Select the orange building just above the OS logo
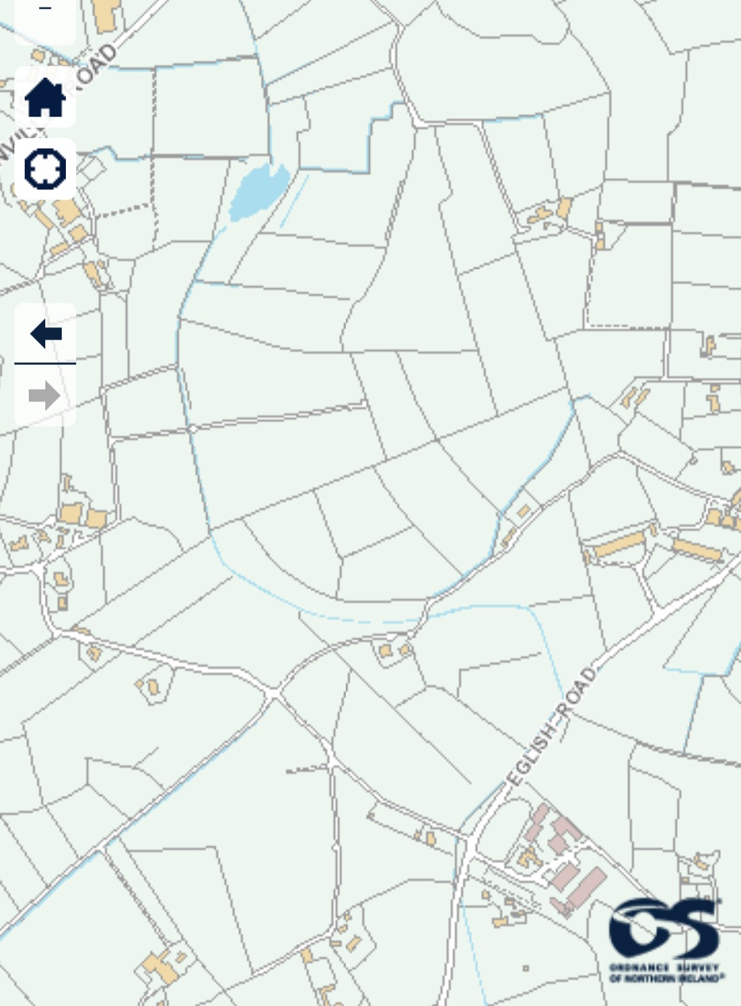Image resolution: width=741 pixels, height=1006 pixels. 701,861
